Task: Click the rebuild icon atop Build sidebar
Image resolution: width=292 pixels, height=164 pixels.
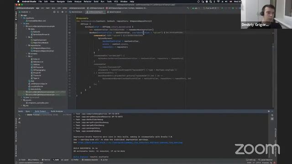Action: pyautogui.click(x=19, y=115)
